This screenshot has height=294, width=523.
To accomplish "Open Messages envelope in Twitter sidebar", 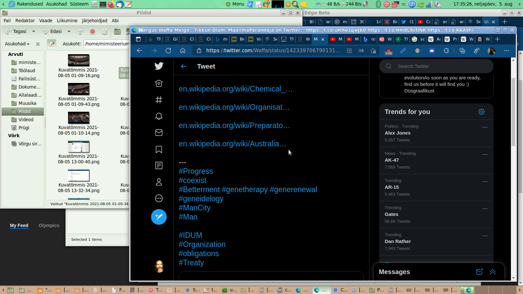I will (x=159, y=132).
